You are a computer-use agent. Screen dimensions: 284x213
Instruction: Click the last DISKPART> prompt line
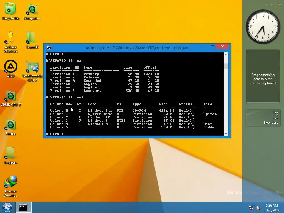[x=56, y=134]
